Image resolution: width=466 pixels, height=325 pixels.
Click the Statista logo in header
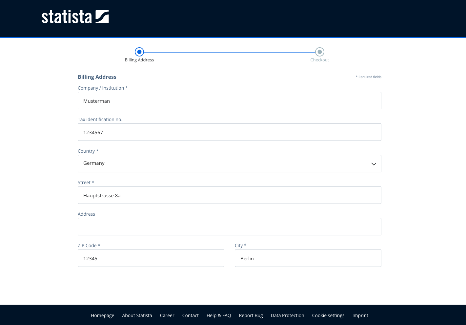75,17
